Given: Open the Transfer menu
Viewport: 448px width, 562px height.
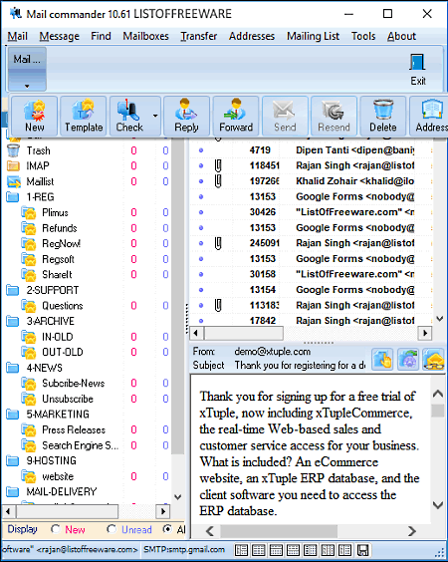Looking at the screenshot, I should click(x=199, y=36).
